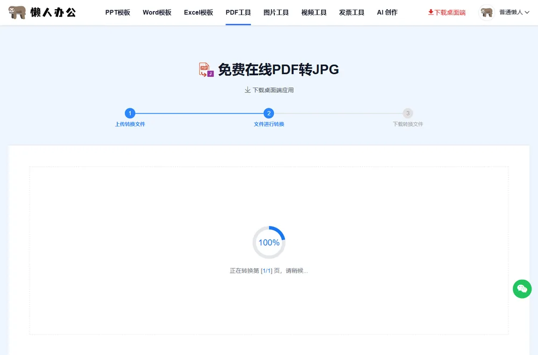Click the 100% circular progress indicator

coord(269,243)
